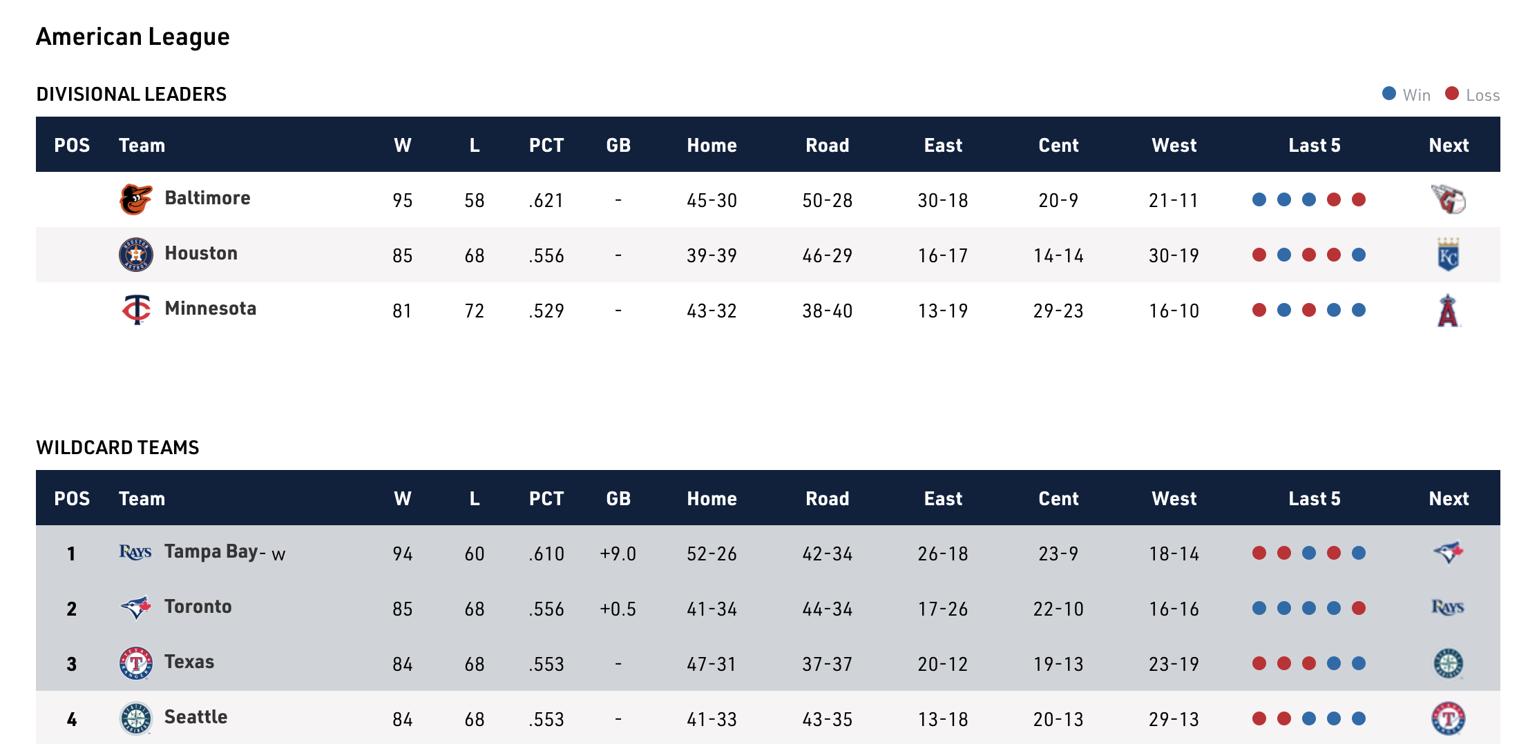Image resolution: width=1528 pixels, height=744 pixels.
Task: Click Wildcard table Last 5 header
Action: [1314, 498]
